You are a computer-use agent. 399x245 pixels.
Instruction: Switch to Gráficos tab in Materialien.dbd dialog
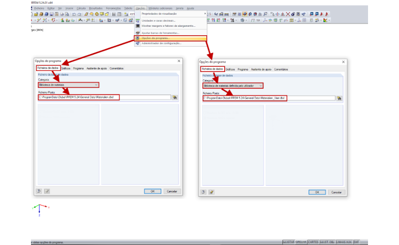pos(66,68)
